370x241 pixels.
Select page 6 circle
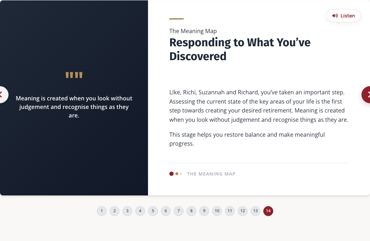166,211
